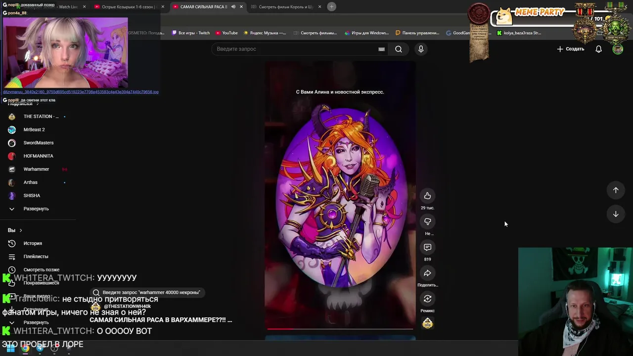The height and width of the screenshot is (356, 633).
Task: Go to previous Short with up arrow
Action: coord(616,190)
